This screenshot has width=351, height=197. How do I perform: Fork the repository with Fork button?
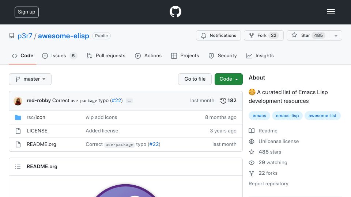point(264,35)
